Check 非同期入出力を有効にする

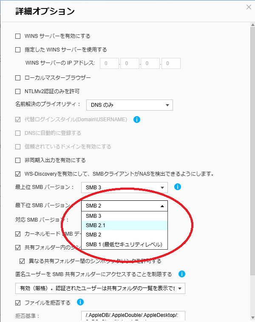pos(18,160)
